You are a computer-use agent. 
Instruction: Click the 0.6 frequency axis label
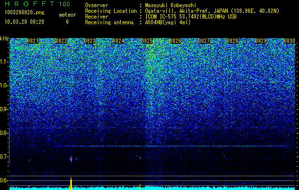pos(4,180)
